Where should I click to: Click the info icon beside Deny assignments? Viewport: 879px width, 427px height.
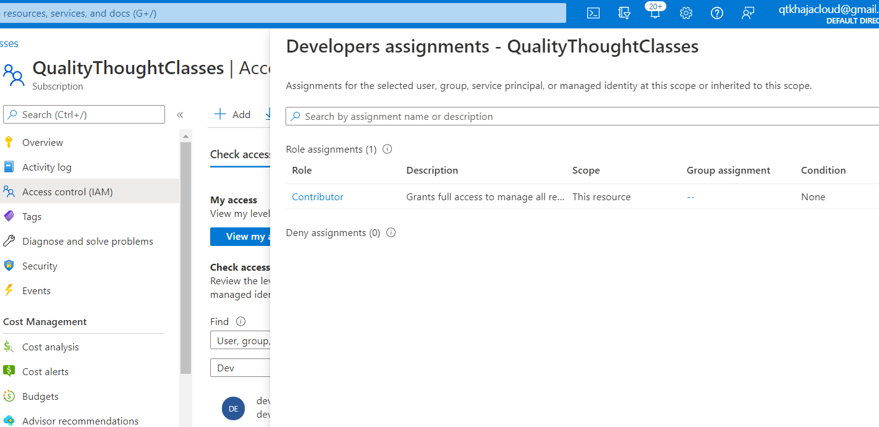pyautogui.click(x=391, y=232)
